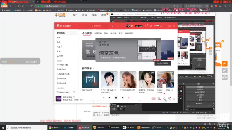This screenshot has width=232, height=130.
Task: Open lyrics display icon next to next-track
Action: (x=128, y=98)
